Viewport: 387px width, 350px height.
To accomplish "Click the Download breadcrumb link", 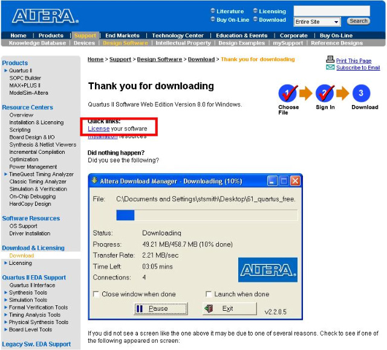I will 201,59.
